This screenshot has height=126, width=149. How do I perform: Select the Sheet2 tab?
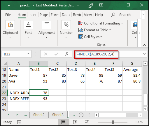(39, 115)
